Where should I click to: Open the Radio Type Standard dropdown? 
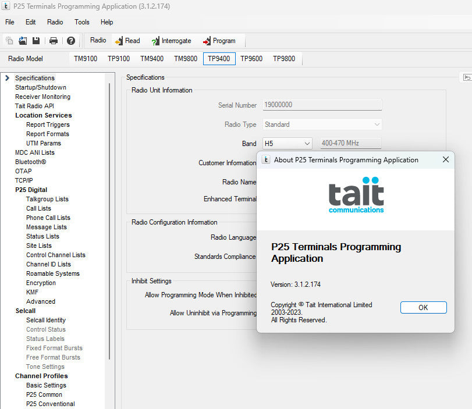pos(322,125)
